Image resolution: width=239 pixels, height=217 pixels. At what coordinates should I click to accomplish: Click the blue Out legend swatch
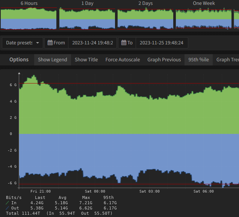(8, 208)
